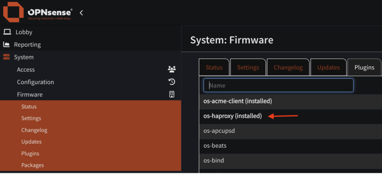The image size is (382, 174).
Task: Click the Access users icon
Action: tap(172, 69)
